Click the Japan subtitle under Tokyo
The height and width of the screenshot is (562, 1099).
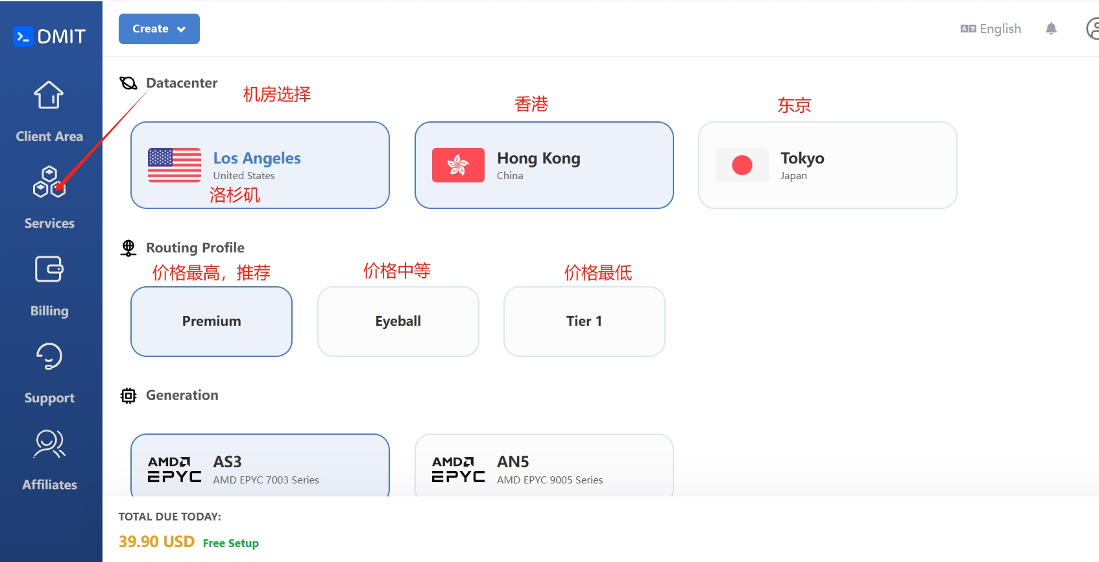[793, 176]
